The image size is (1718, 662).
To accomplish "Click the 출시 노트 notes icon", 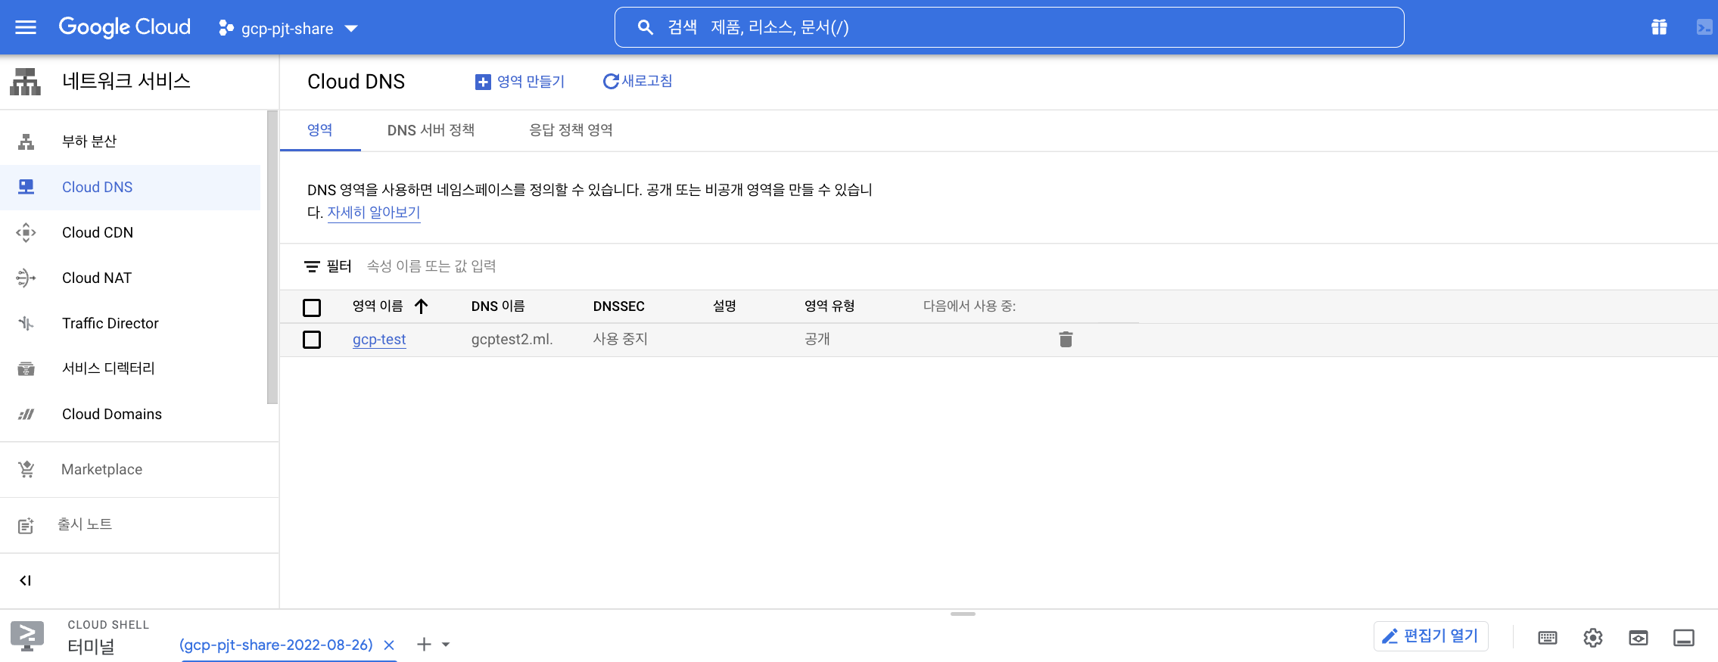I will pos(26,525).
